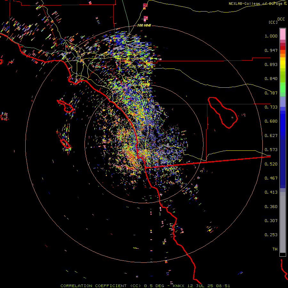Click the gray segment of the color bar
288x288 pixels.
tap(283, 222)
